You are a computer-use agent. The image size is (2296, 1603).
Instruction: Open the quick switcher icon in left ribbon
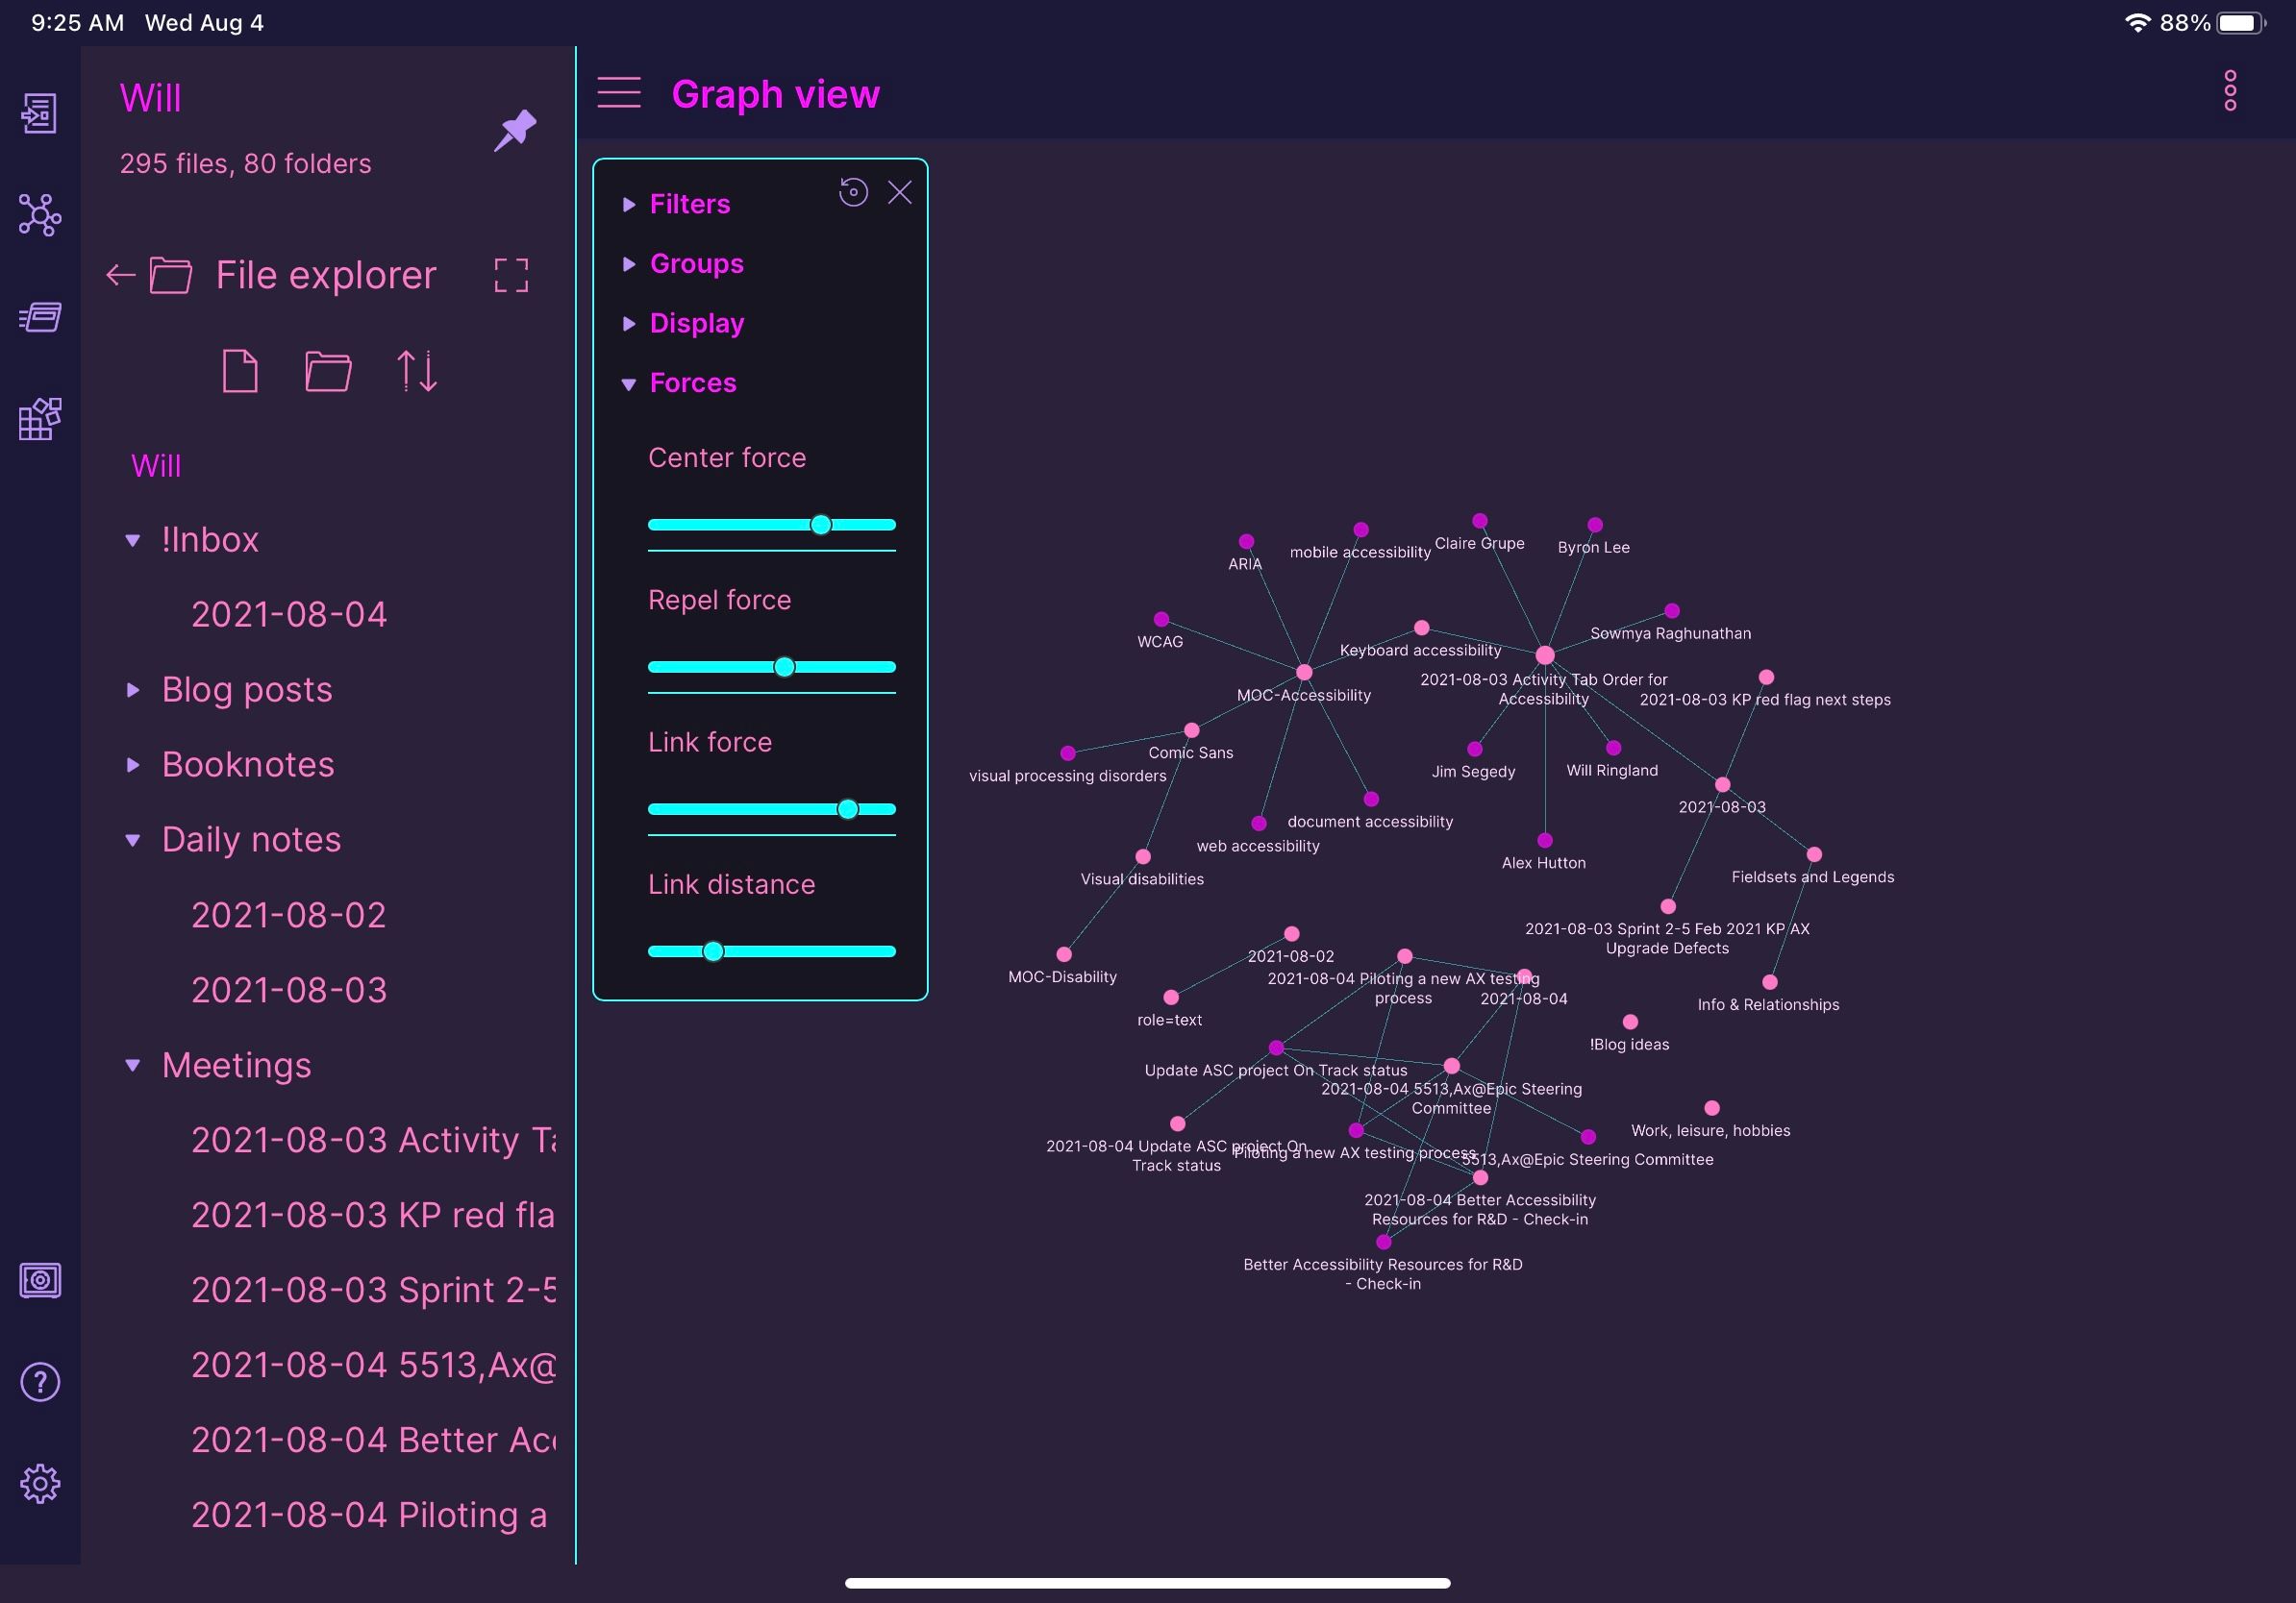(40, 113)
